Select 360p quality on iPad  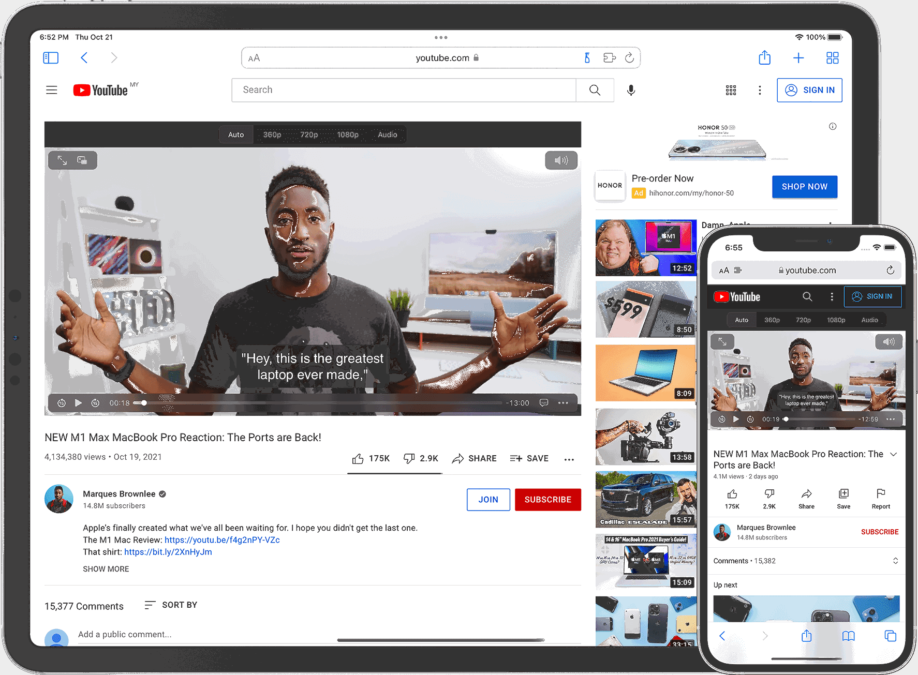(272, 134)
